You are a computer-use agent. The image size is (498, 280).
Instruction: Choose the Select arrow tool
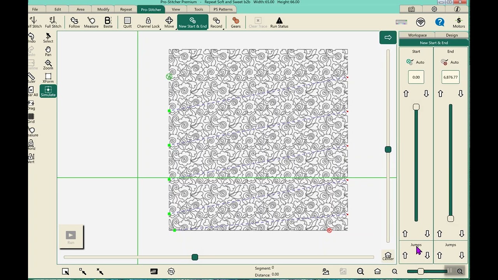[48, 38]
